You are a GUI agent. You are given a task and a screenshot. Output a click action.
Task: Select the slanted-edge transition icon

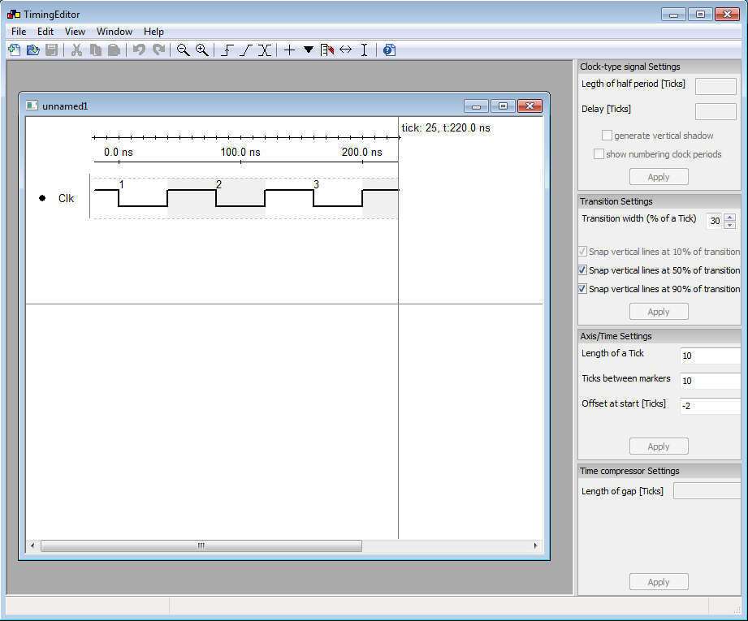tap(245, 50)
